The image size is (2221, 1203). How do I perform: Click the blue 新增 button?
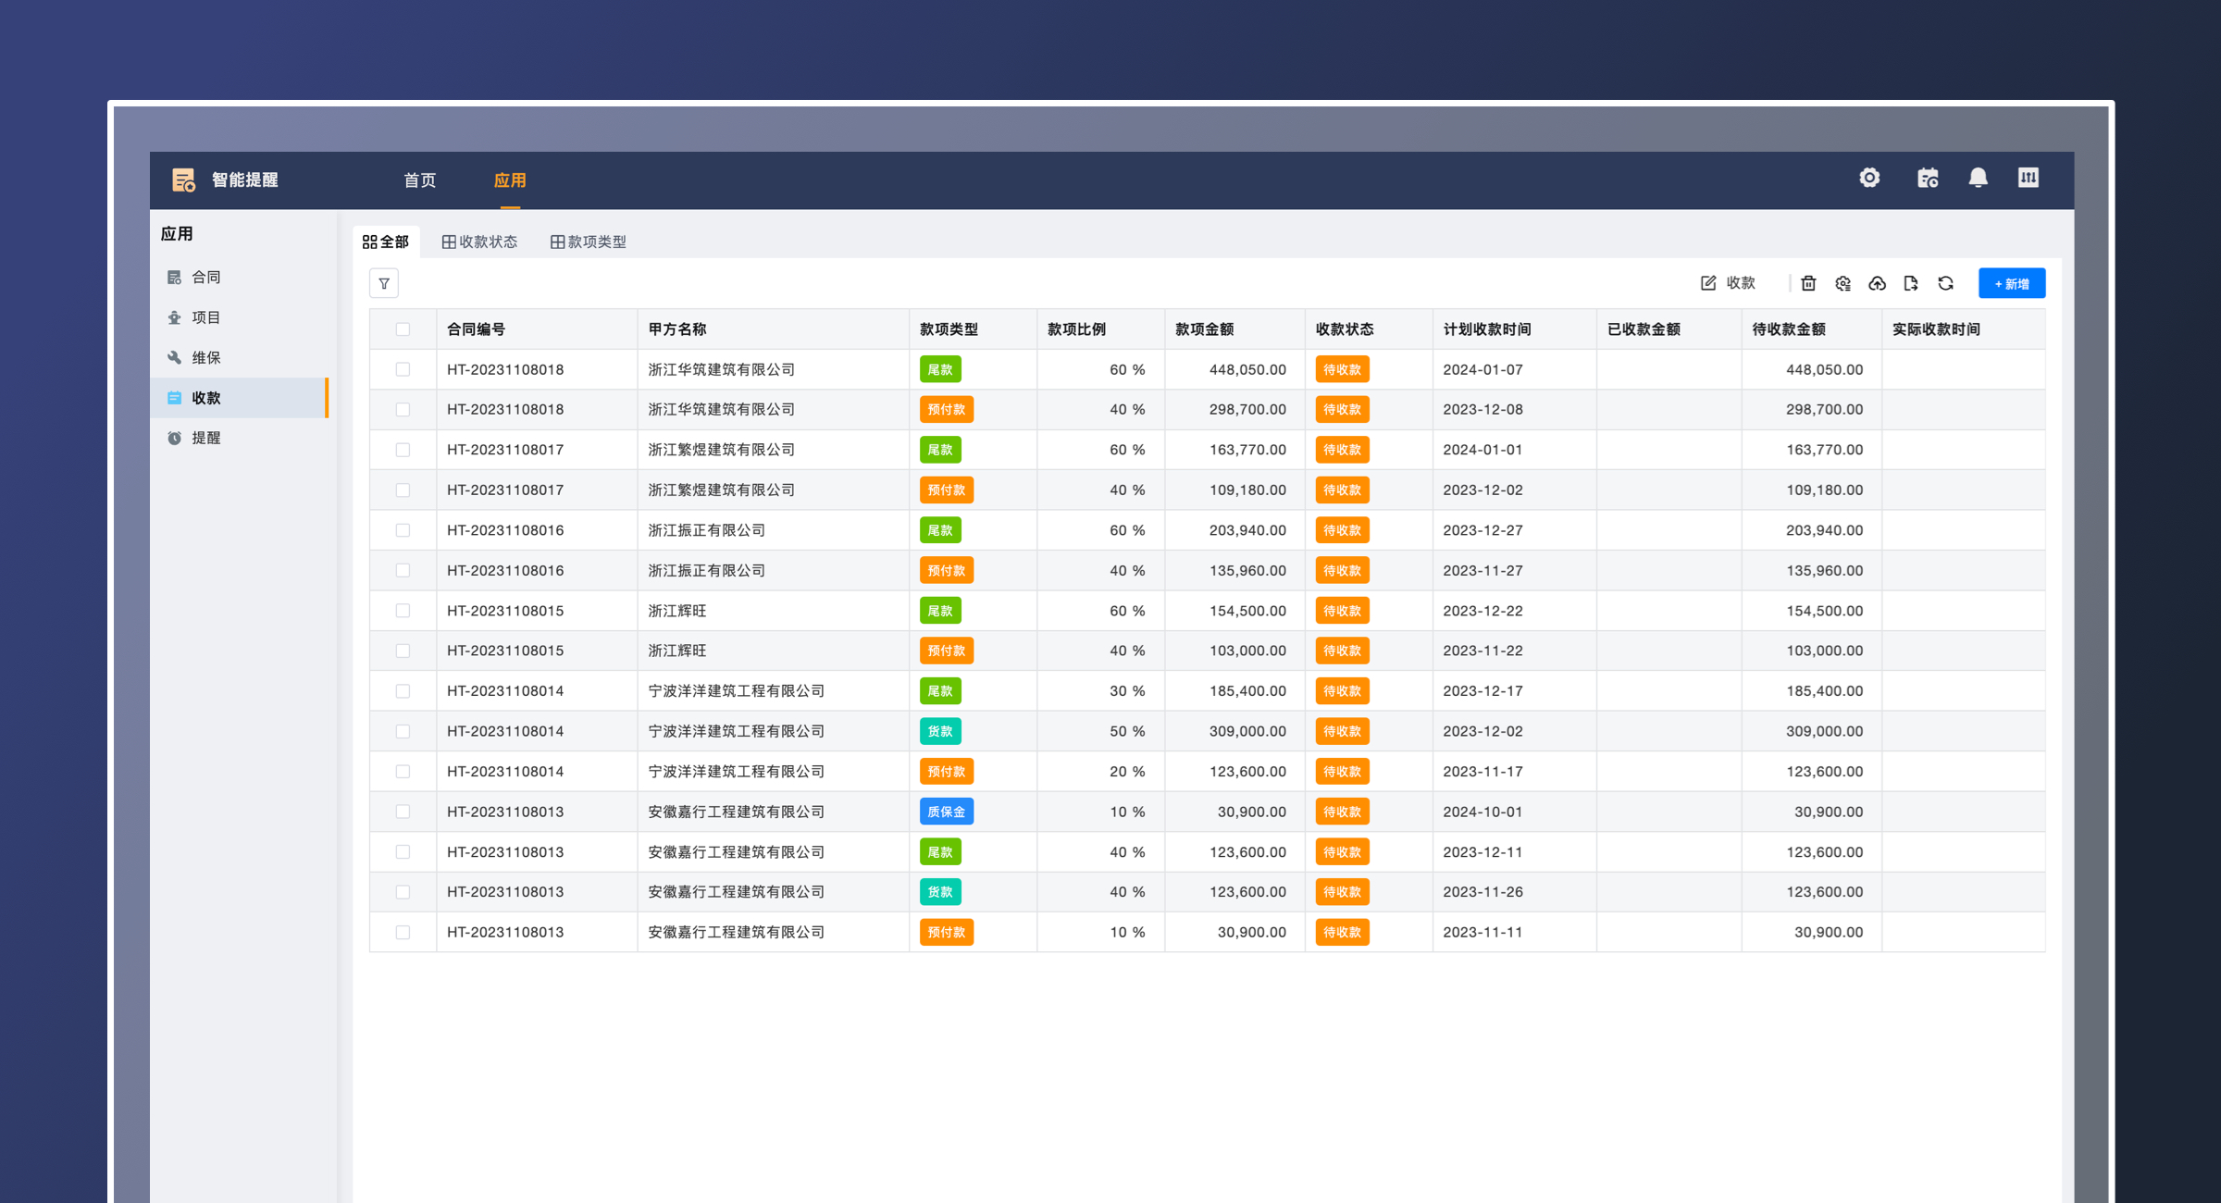click(2011, 283)
